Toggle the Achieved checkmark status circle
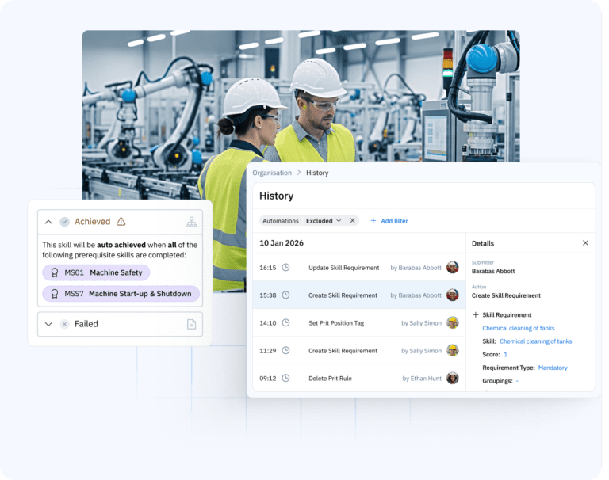 point(64,222)
